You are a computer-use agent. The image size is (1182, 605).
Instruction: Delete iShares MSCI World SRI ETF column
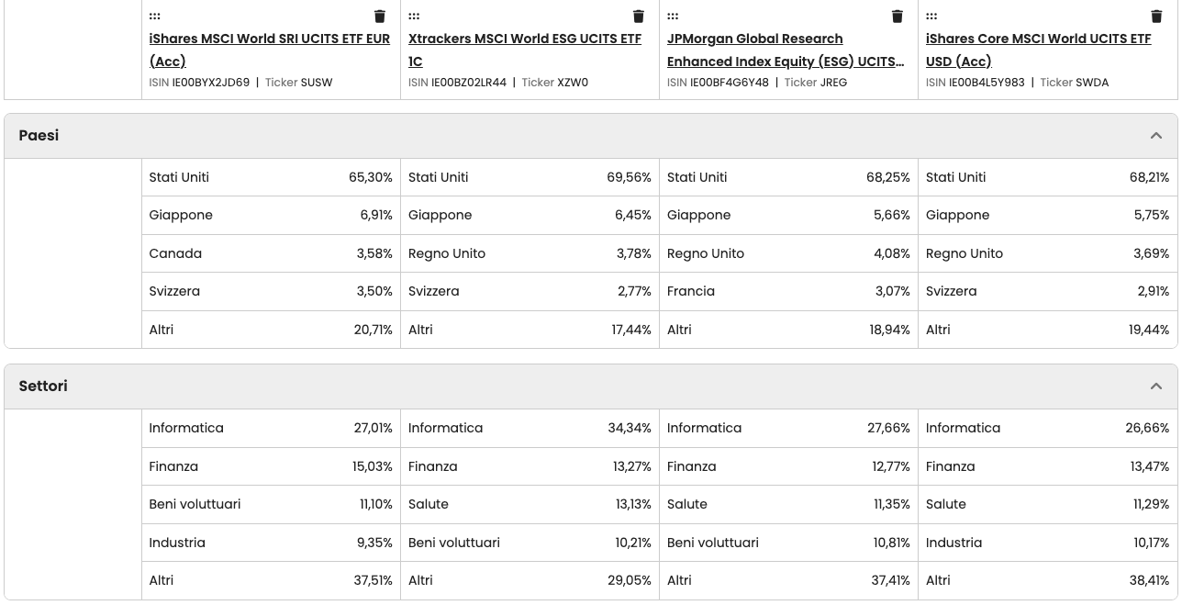click(x=380, y=17)
